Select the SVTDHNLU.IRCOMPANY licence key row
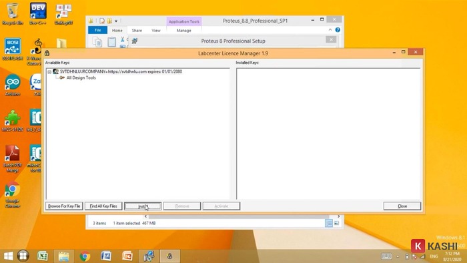467x263 pixels. coord(121,71)
